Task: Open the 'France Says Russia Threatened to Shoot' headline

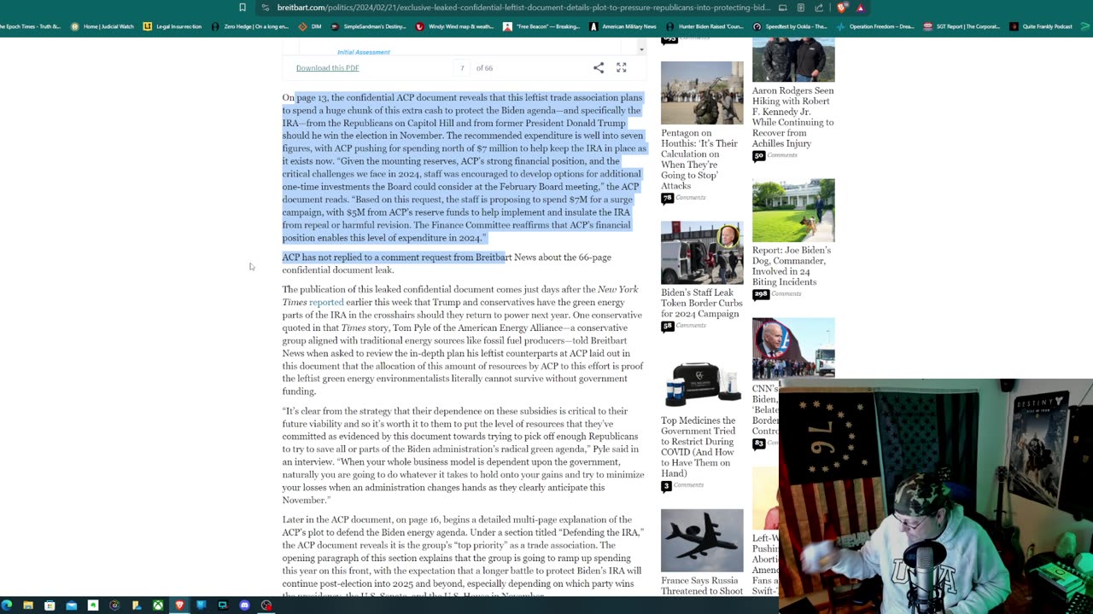Action: pos(702,586)
